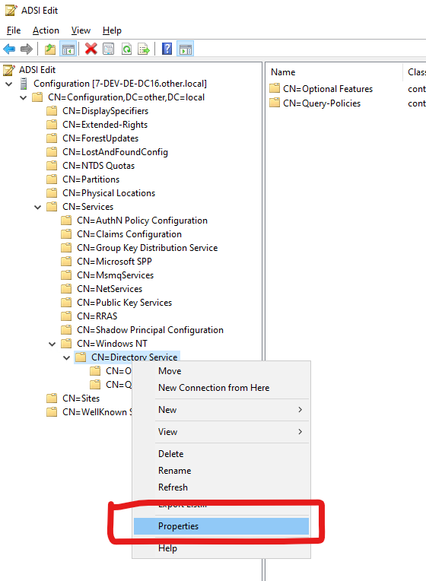Screen dimensions: 426x581
Task: Open the Action menu
Action: [46, 30]
